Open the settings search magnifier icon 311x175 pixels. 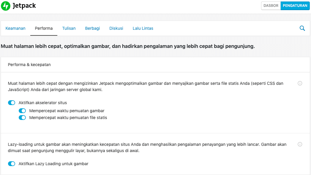[x=302, y=28]
